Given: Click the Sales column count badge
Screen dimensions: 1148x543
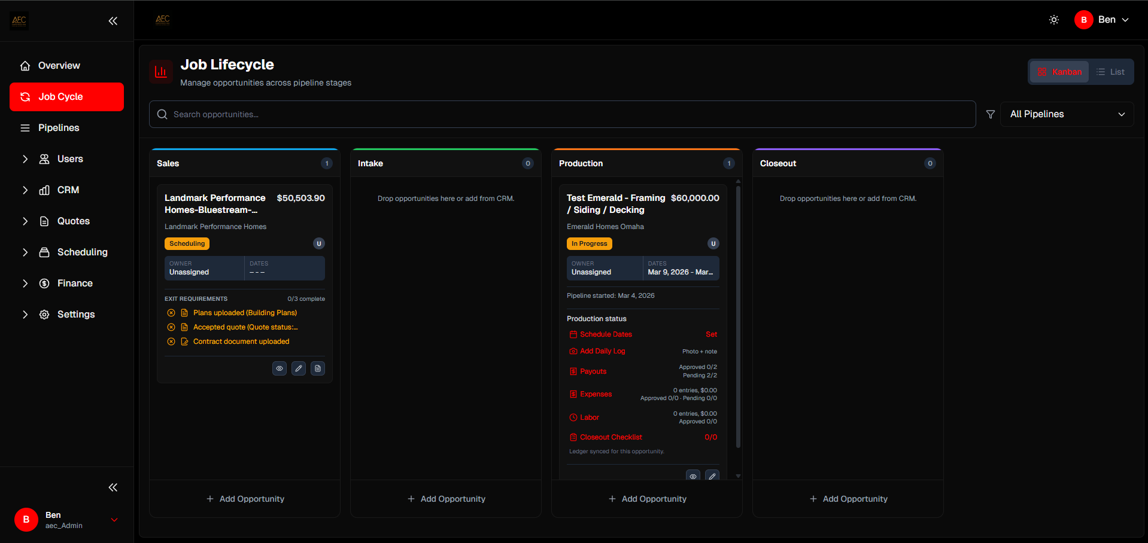Looking at the screenshot, I should coord(327,163).
